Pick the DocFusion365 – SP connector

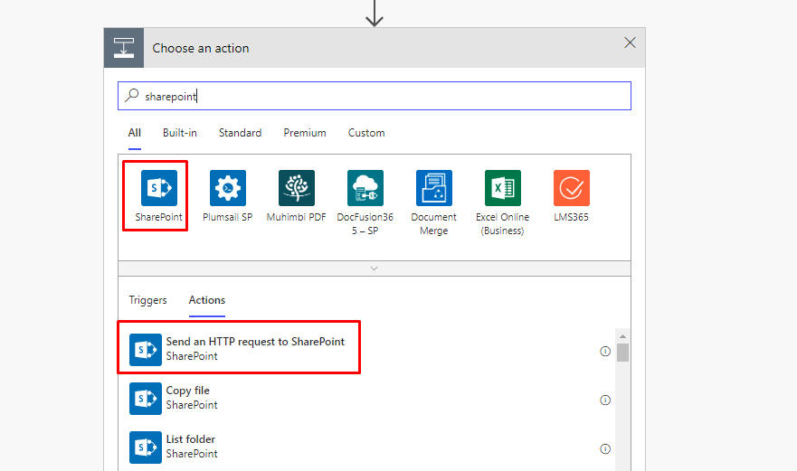pos(365,188)
